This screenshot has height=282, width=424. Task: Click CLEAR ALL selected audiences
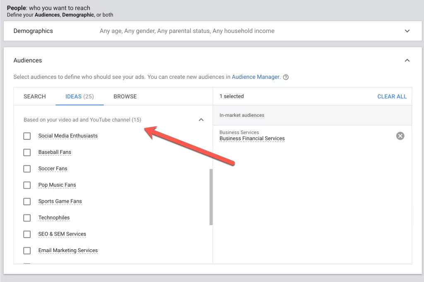(392, 97)
